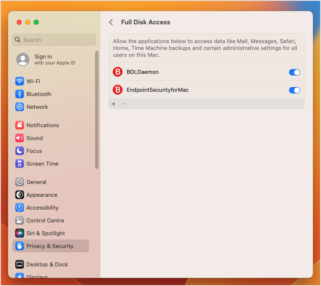Viewport: 321px width, 286px height.
Task: Click the Desktop & Dock icon
Action: point(20,265)
